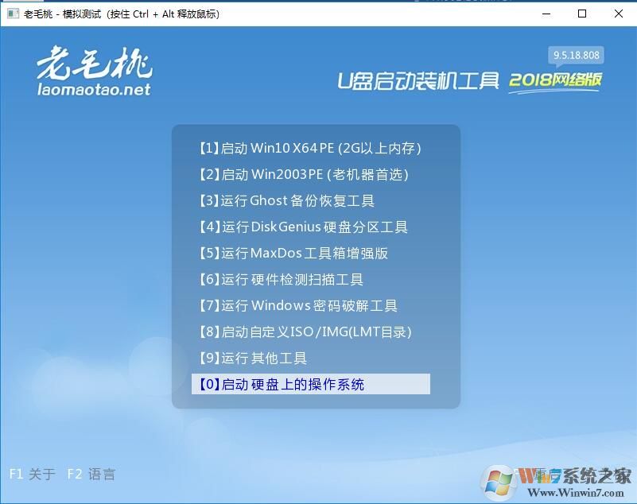Select highlighted option 0 boot from hard disk

pos(311,384)
